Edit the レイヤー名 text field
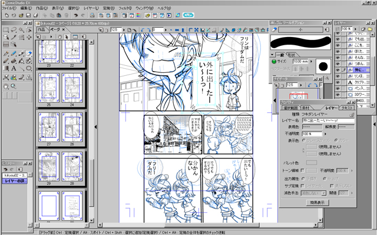 coord(328,120)
